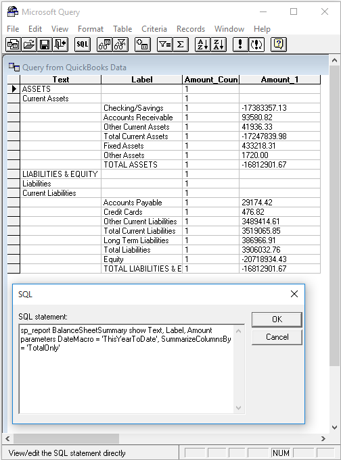This screenshot has width=341, height=460.
Task: Click the Cycle Through Totals sigma icon
Action: point(181,45)
